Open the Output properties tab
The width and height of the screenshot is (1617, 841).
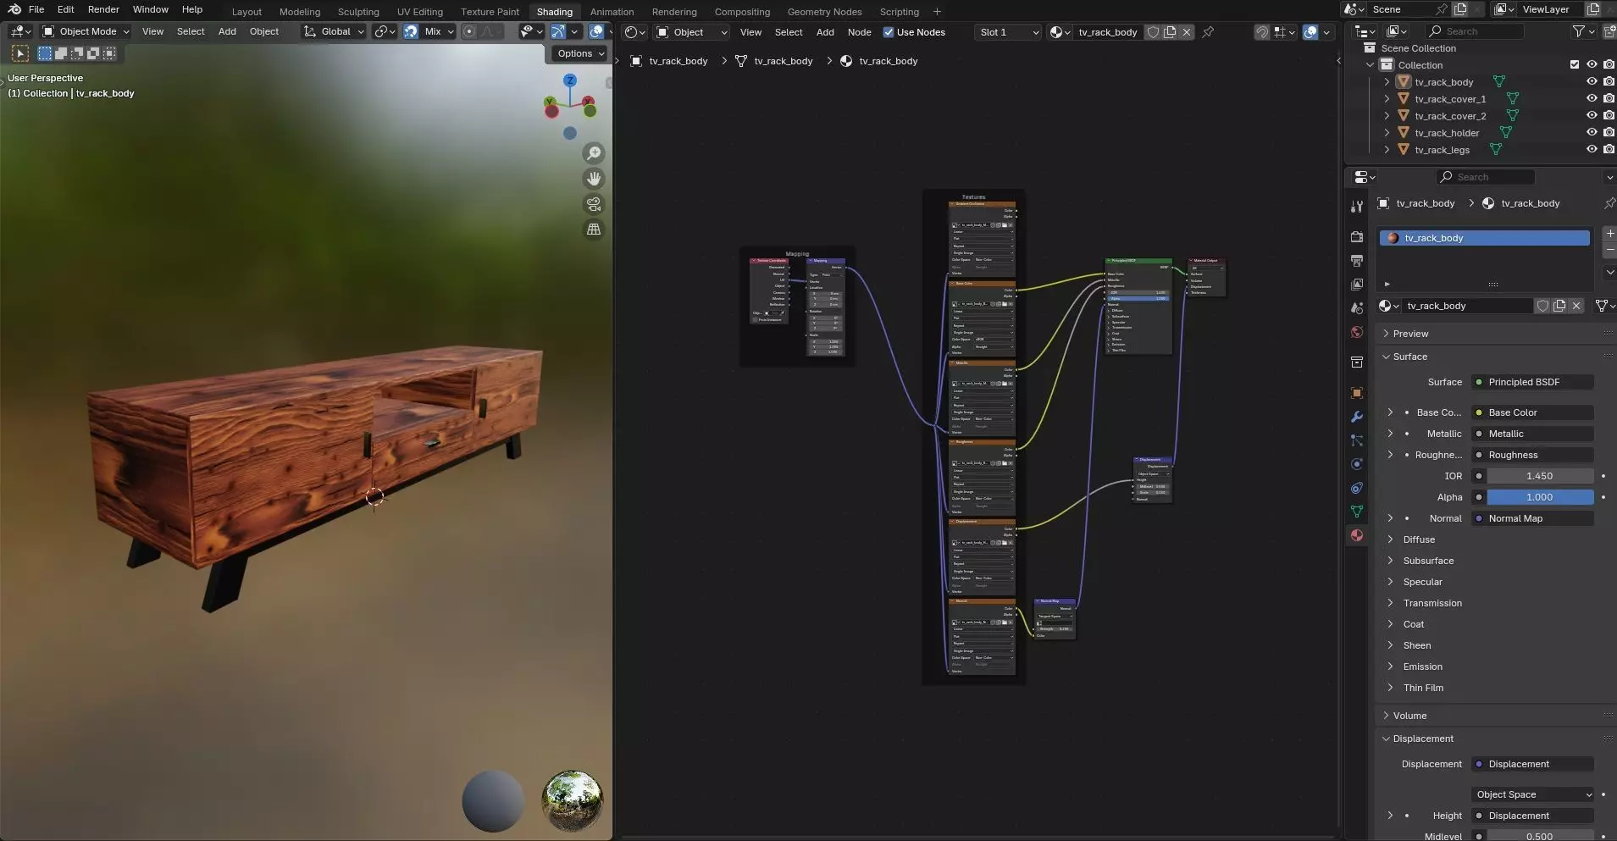coord(1357,260)
